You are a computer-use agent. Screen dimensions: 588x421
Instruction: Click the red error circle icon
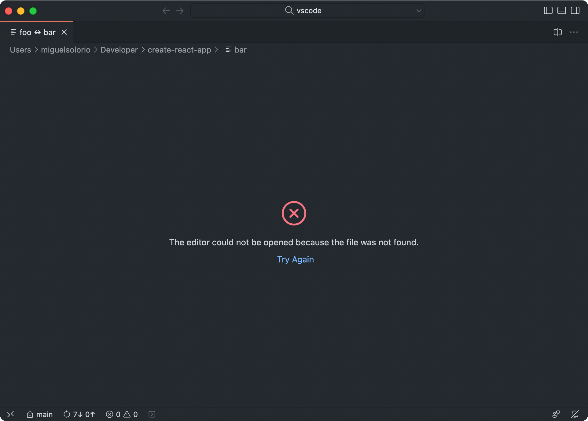click(294, 213)
